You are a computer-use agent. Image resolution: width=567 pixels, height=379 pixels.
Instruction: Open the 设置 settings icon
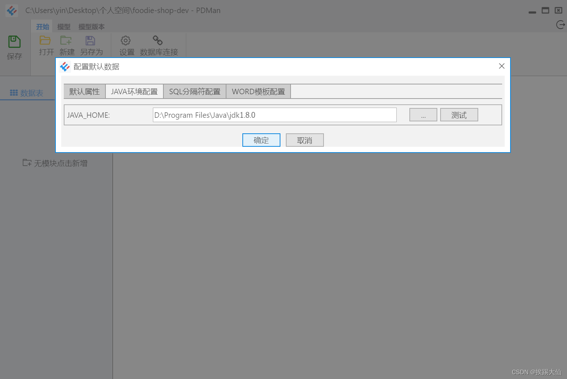click(x=125, y=41)
